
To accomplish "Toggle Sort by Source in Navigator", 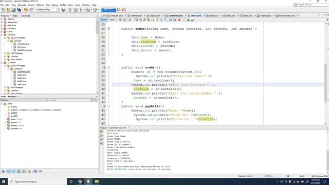I will pos(41,171).
